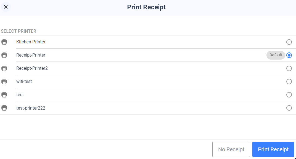Choose the test-printer222 radio button
The height and width of the screenshot is (159, 296).
[x=289, y=108]
